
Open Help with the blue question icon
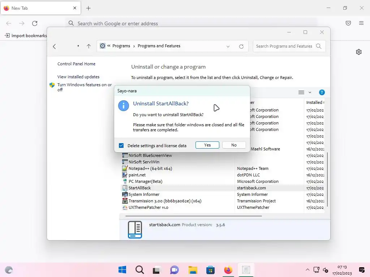pyautogui.click(x=322, y=92)
